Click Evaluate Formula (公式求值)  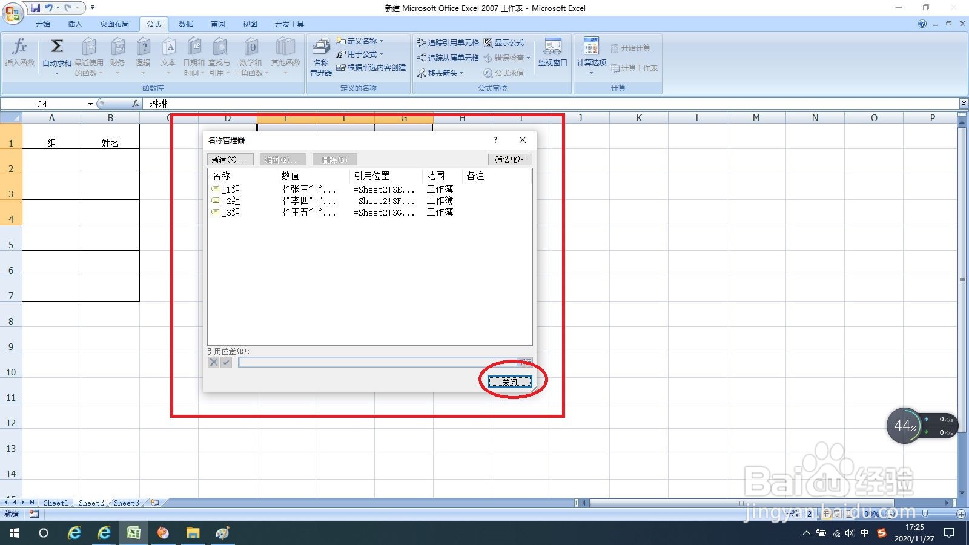click(x=503, y=73)
